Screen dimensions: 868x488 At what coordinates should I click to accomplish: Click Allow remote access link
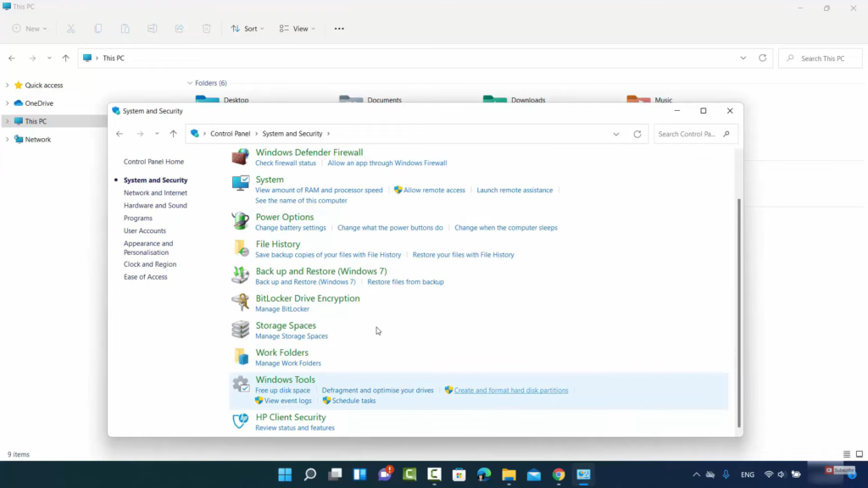click(434, 191)
